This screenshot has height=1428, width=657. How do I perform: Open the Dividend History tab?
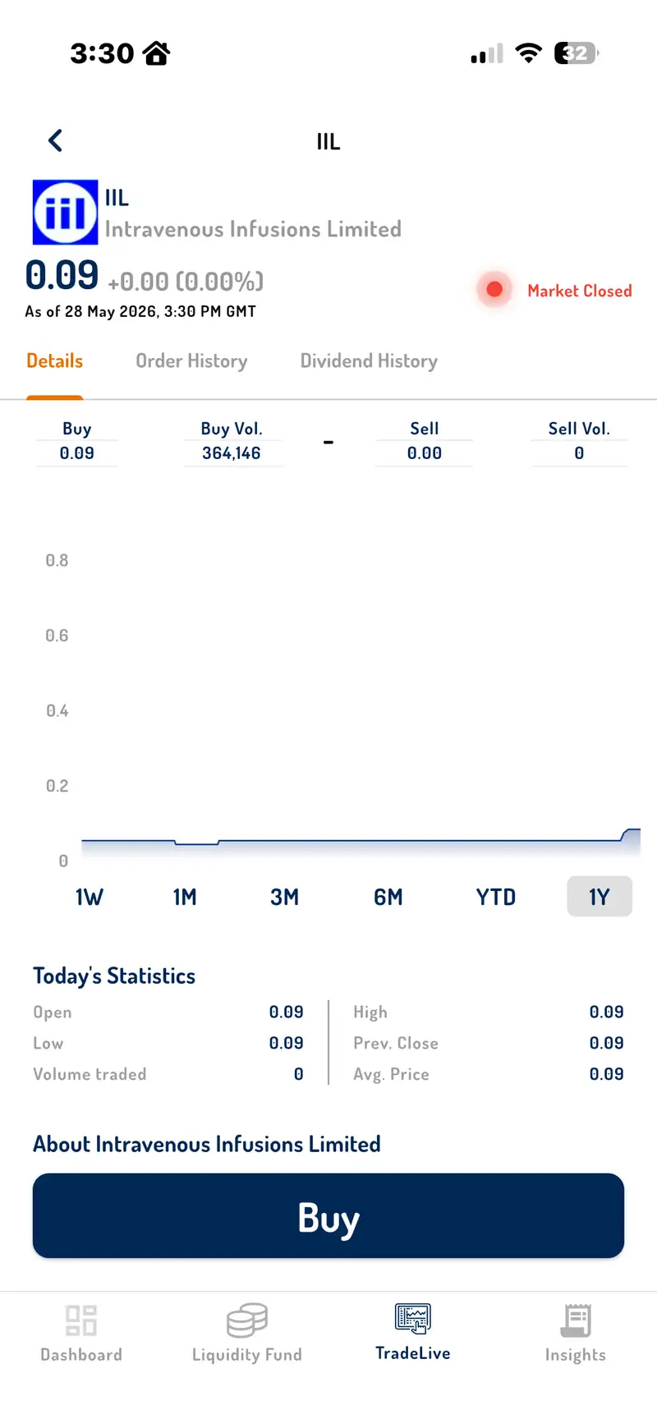(x=369, y=361)
